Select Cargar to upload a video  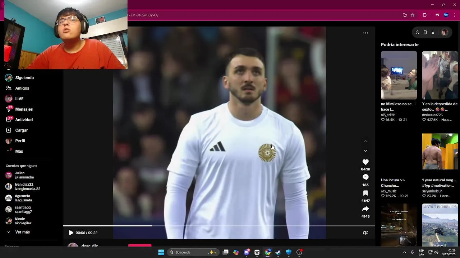(x=22, y=130)
